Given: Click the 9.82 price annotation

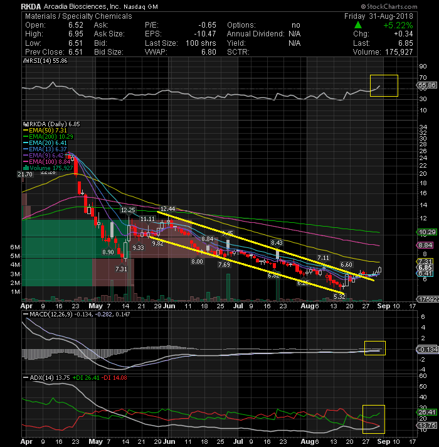Looking at the screenshot, I should click(157, 244).
